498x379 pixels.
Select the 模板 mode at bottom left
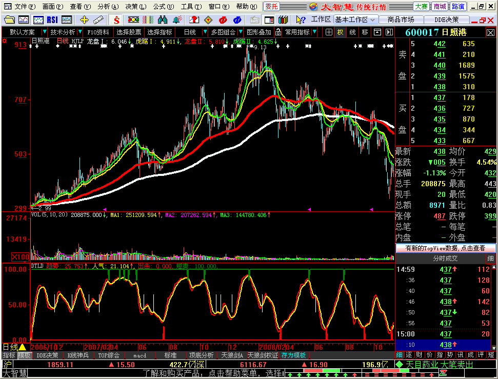[x=24, y=355]
